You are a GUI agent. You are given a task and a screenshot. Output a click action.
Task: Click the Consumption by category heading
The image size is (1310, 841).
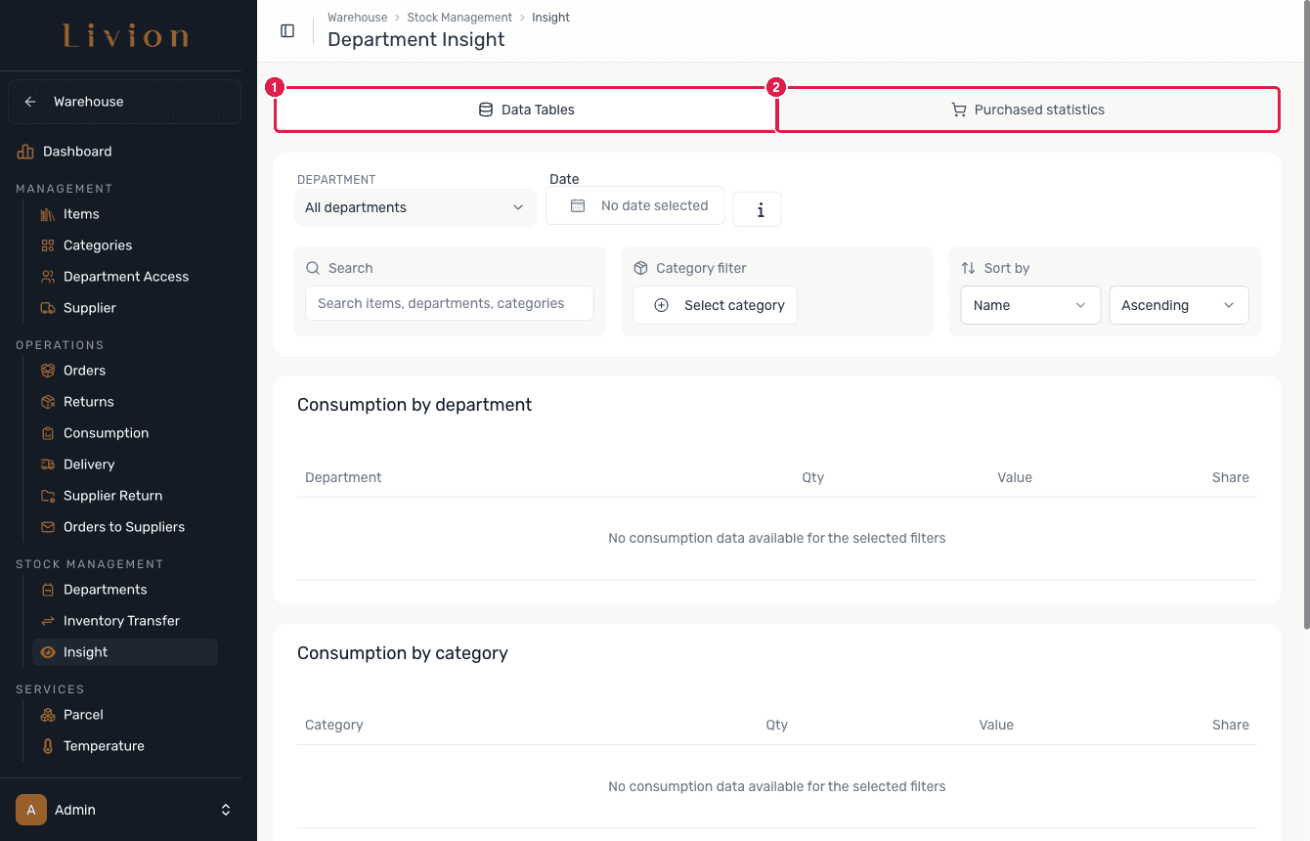point(403,653)
